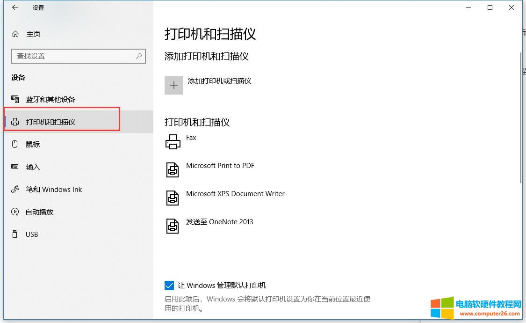Open 输入 settings page
This screenshot has height=323, width=526.
pyautogui.click(x=79, y=167)
